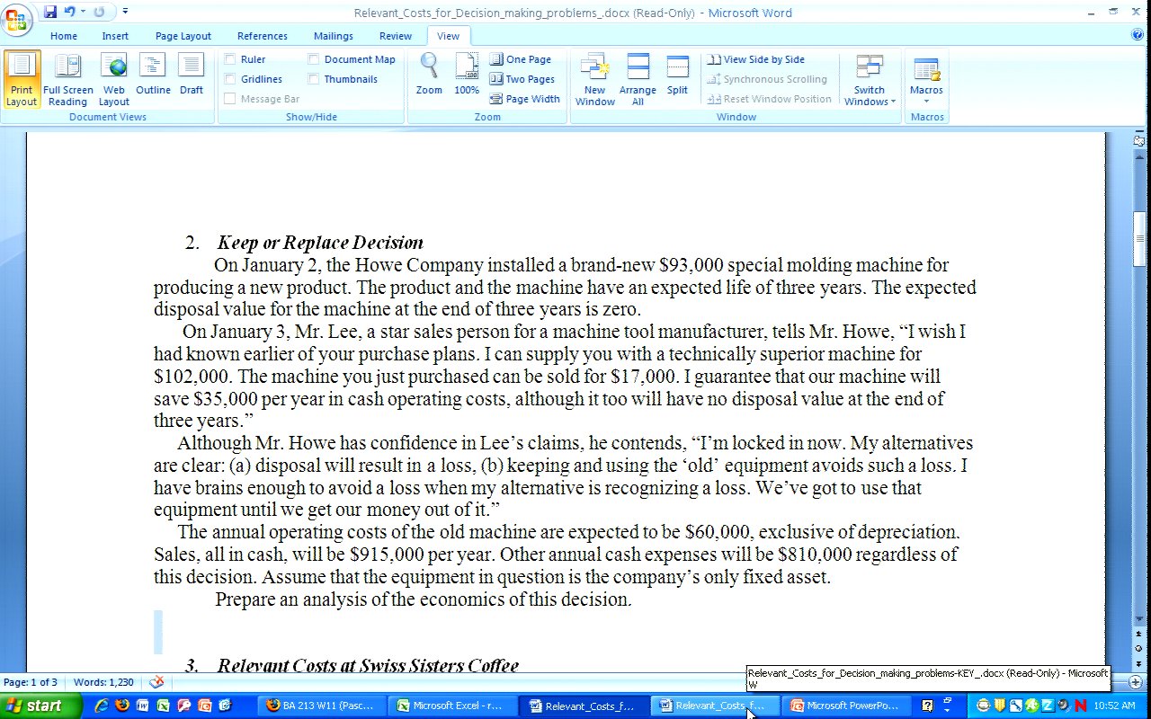Viewport: 1151px width, 719px height.
Task: Enable the Ruler checkbox
Action: pos(231,59)
